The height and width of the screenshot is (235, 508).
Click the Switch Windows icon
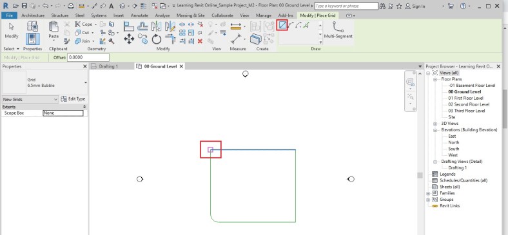point(163,6)
